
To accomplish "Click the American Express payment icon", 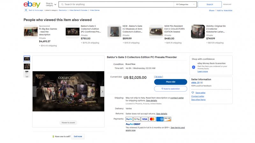I will pos(160,119).
